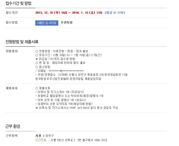Screen dimensions: 179x146
Task: Click the arrow after 서울 5호선 오목교
Action: click(x=75, y=140)
